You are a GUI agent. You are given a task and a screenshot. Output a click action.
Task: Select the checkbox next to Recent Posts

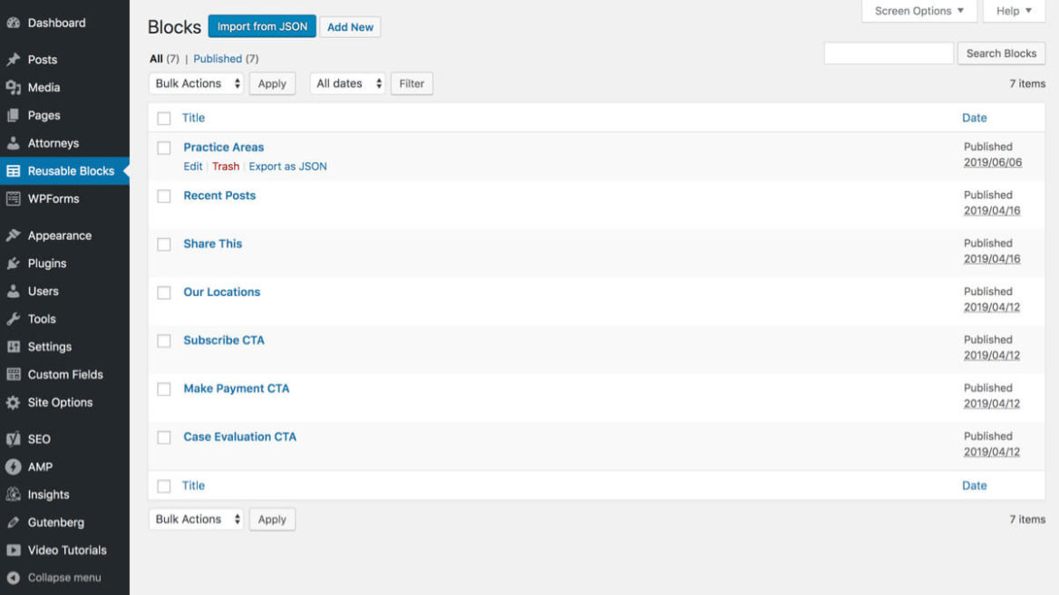point(163,196)
